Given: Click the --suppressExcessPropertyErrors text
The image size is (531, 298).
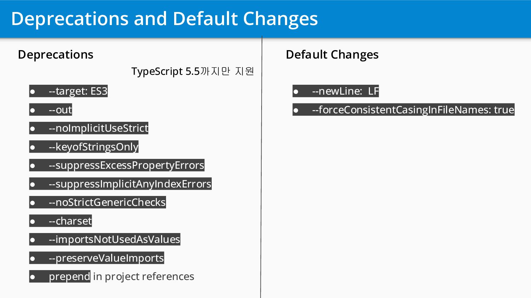Looking at the screenshot, I should click(x=117, y=165).
